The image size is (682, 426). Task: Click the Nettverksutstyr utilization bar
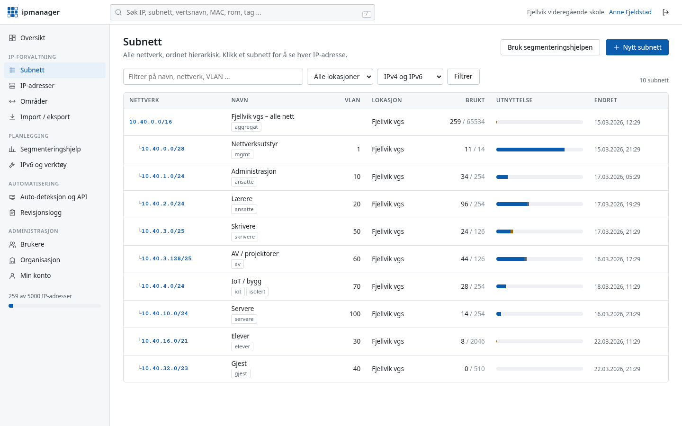[x=539, y=150]
